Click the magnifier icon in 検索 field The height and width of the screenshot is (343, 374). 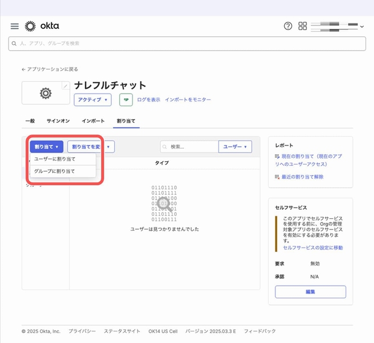(165, 147)
